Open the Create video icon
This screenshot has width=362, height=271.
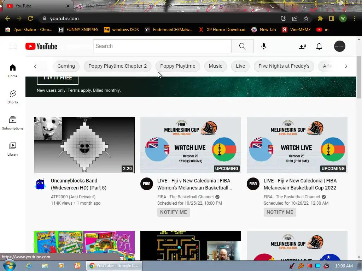click(x=302, y=46)
